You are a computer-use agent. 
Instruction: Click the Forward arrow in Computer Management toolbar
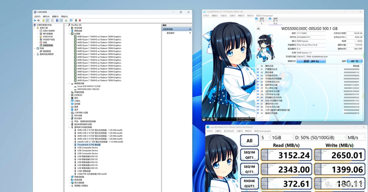pyautogui.click(x=39, y=20)
